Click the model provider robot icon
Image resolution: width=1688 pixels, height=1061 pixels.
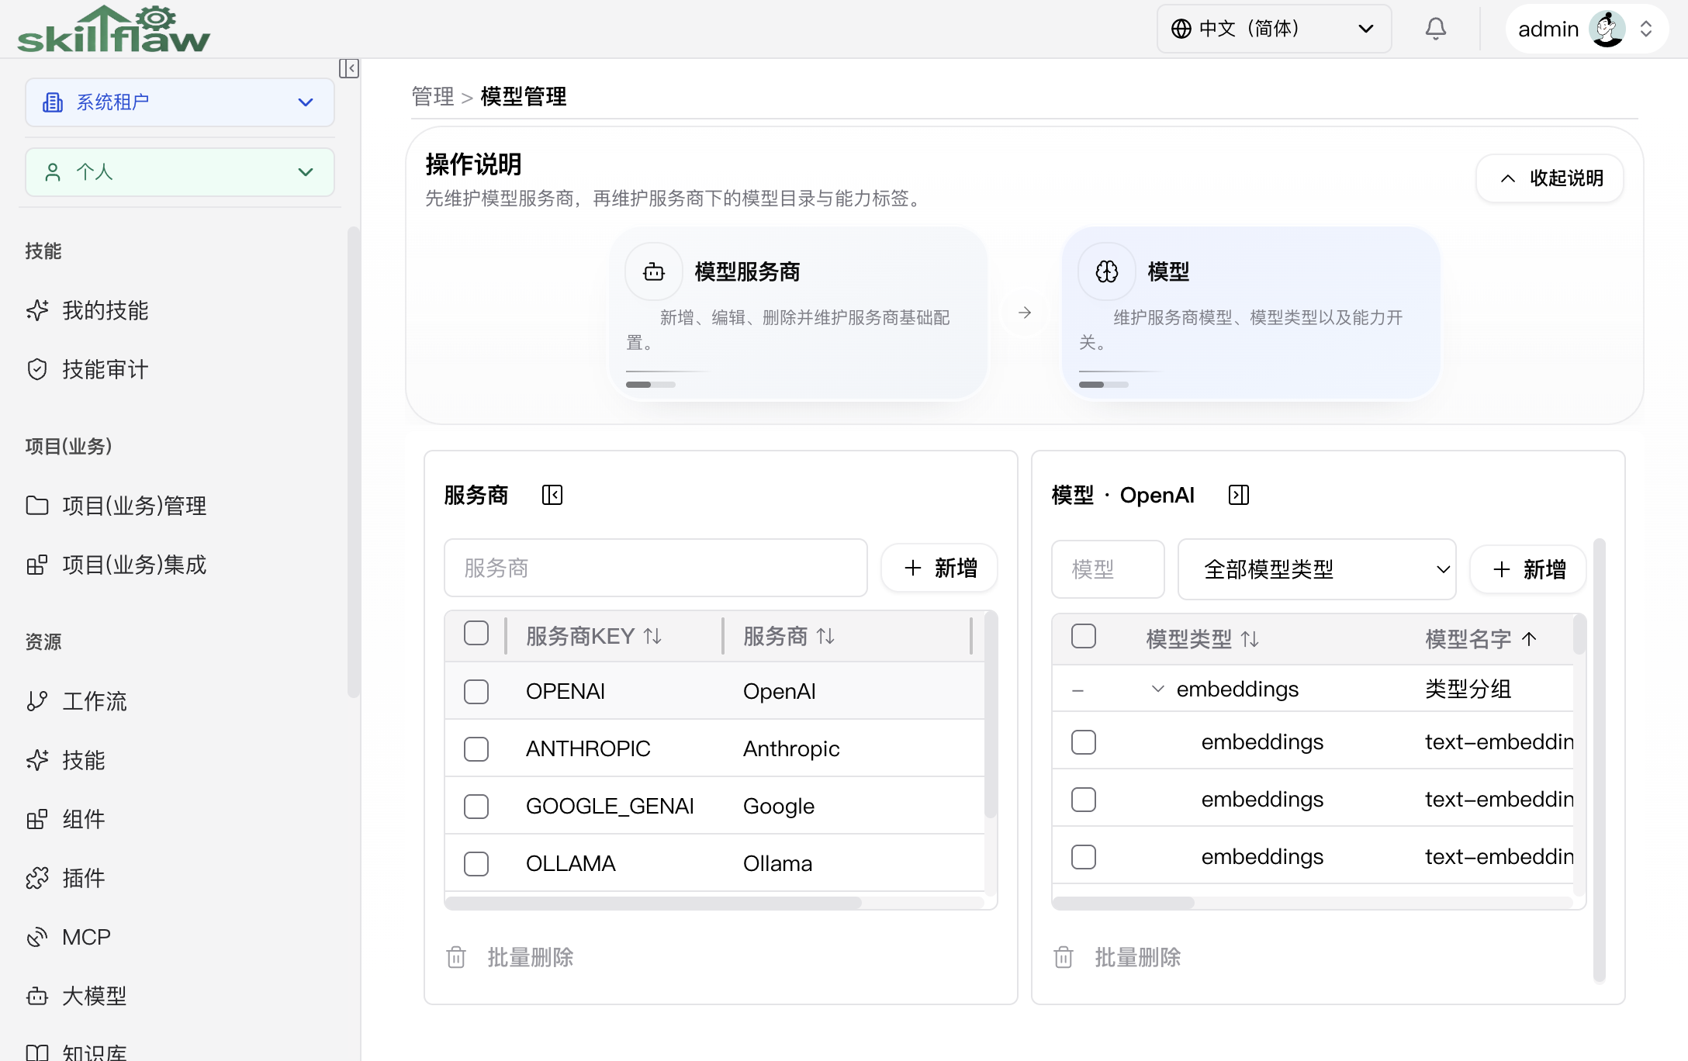654,271
